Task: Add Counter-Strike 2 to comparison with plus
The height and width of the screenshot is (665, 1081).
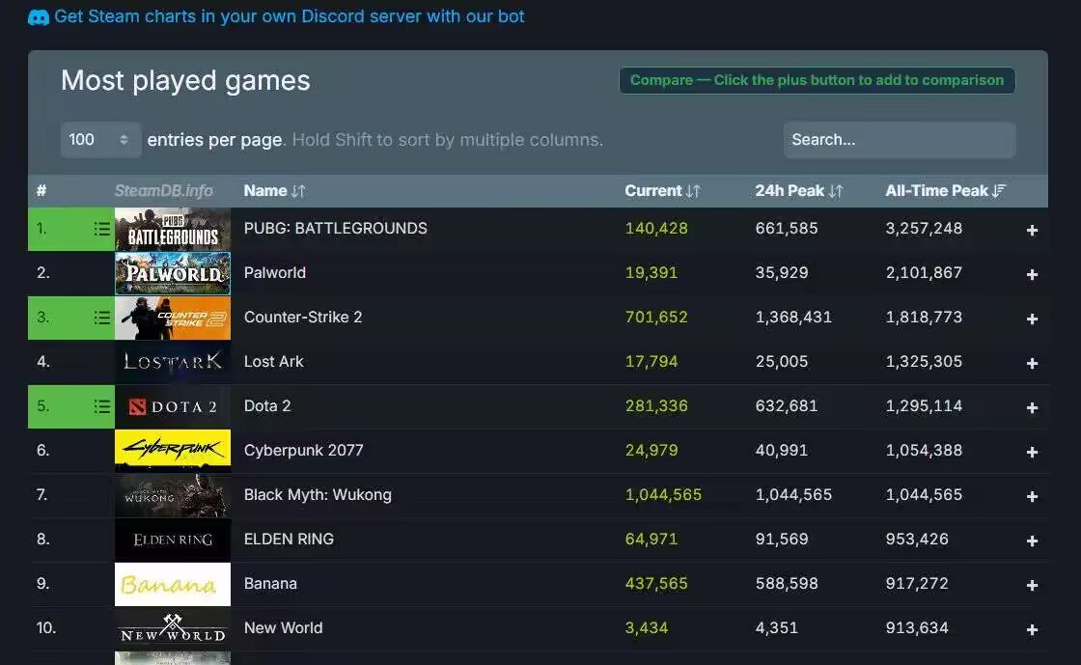Action: pyautogui.click(x=1032, y=319)
